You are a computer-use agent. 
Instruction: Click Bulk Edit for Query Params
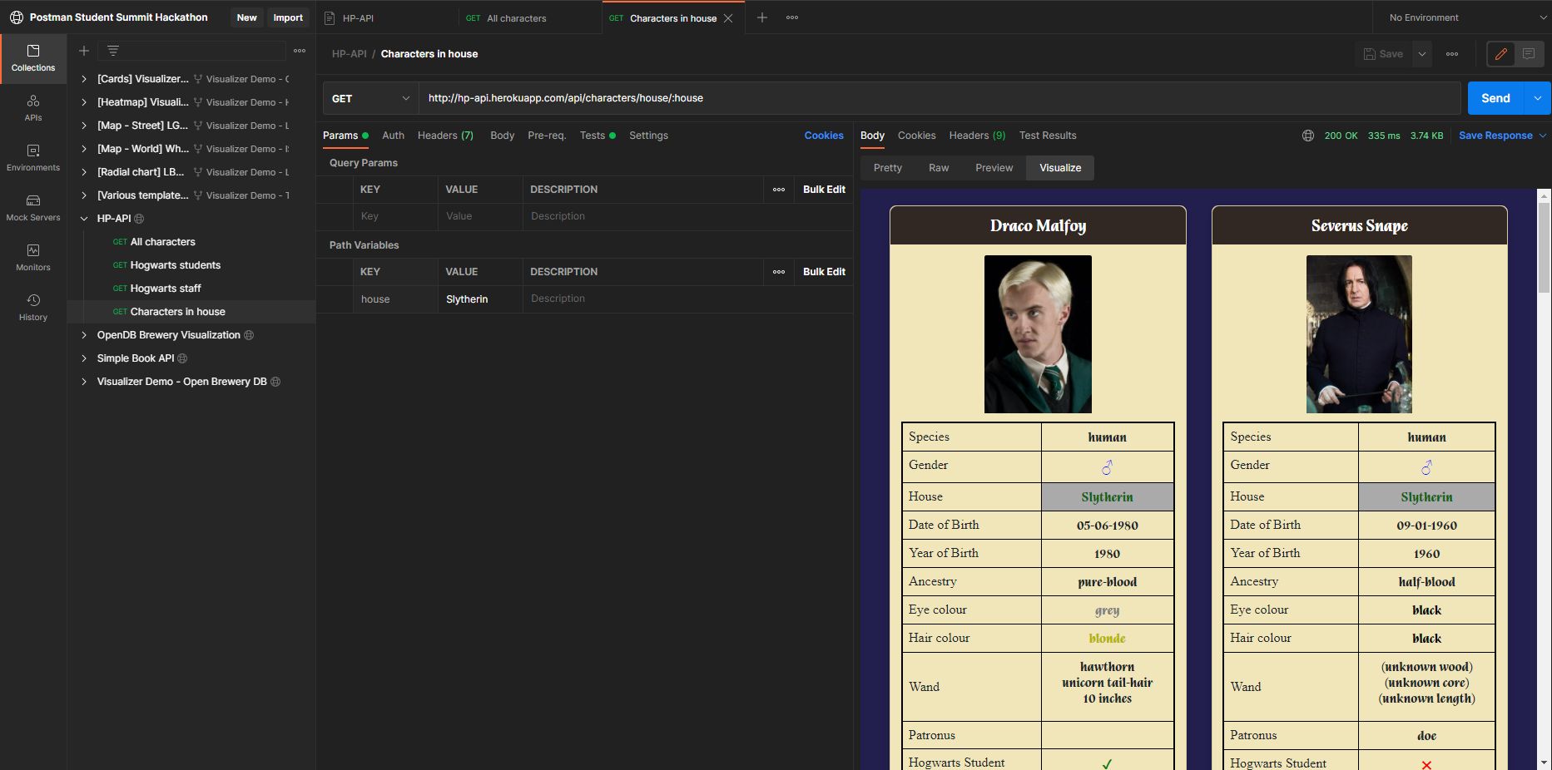coord(824,190)
